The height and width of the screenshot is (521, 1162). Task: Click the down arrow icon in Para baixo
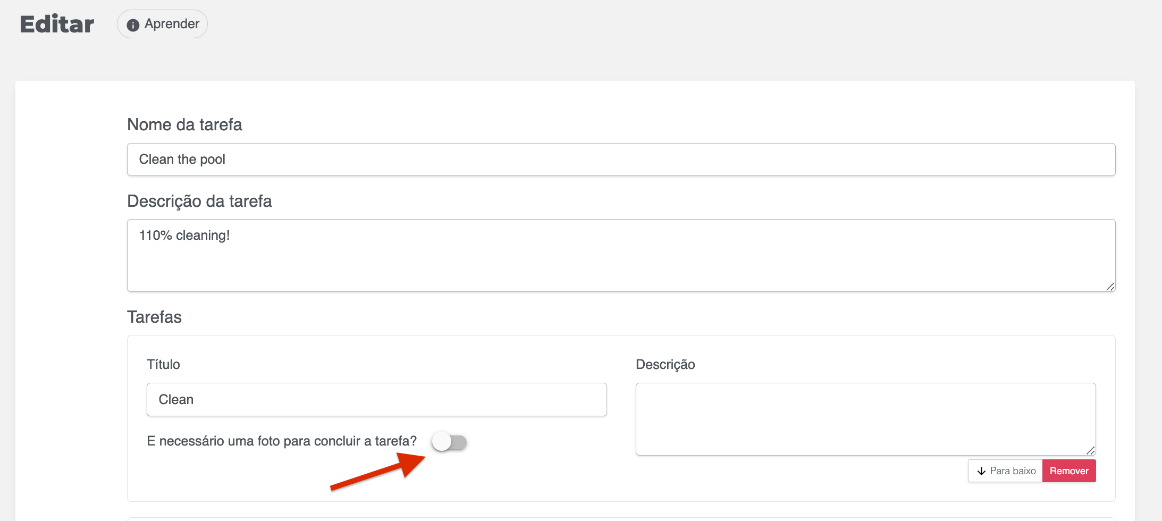(x=981, y=472)
